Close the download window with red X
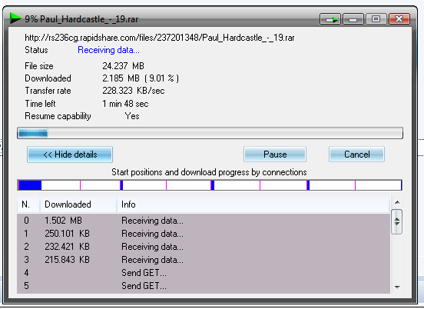Screen dimensions: 424x309 [399, 19]
